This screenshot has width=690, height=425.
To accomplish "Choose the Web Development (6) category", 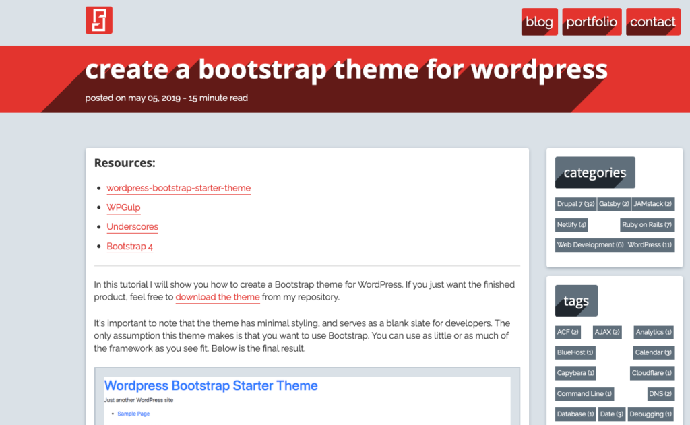I will [590, 245].
